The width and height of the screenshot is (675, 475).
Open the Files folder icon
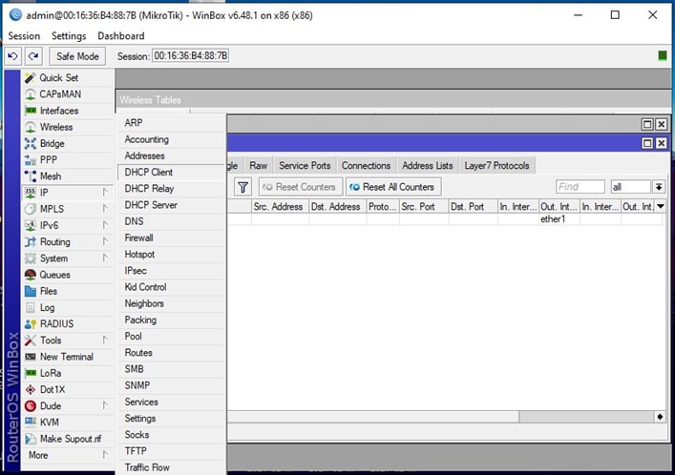[31, 291]
